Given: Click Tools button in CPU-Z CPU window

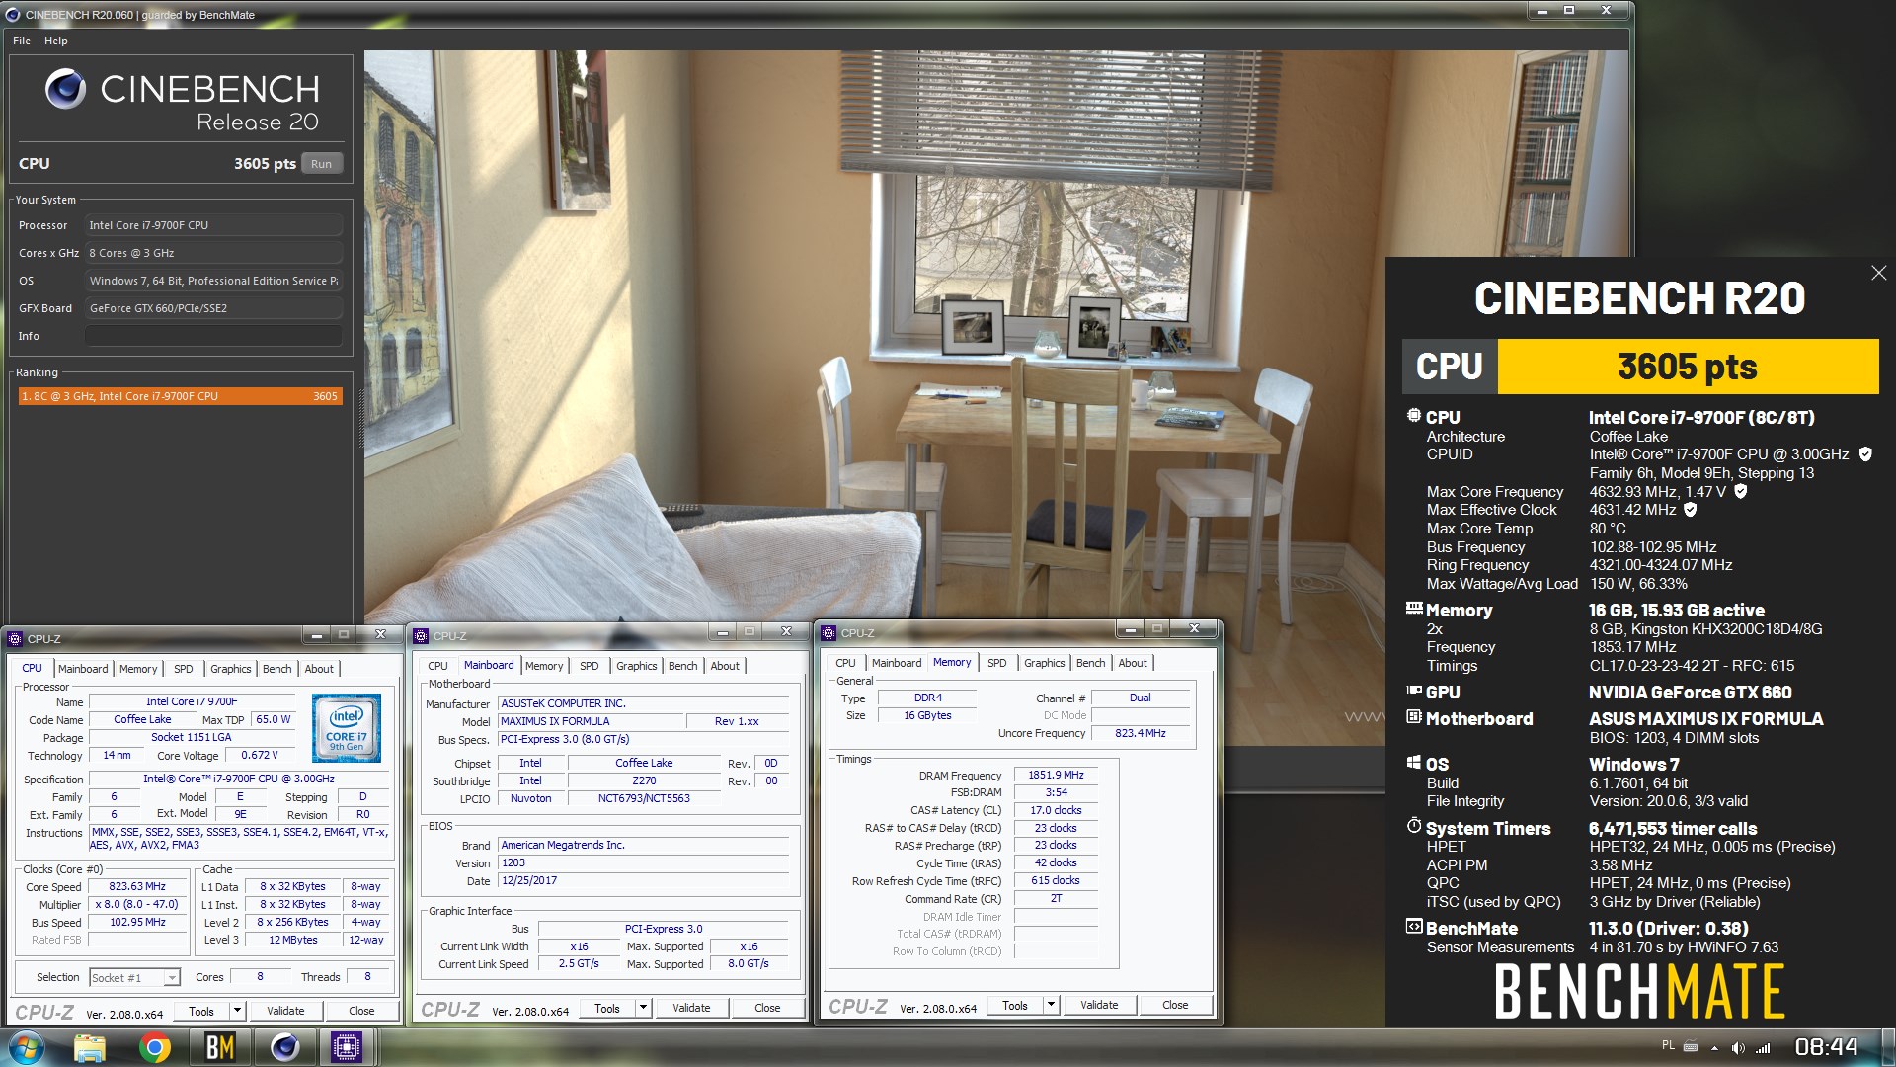Looking at the screenshot, I should tap(201, 1011).
